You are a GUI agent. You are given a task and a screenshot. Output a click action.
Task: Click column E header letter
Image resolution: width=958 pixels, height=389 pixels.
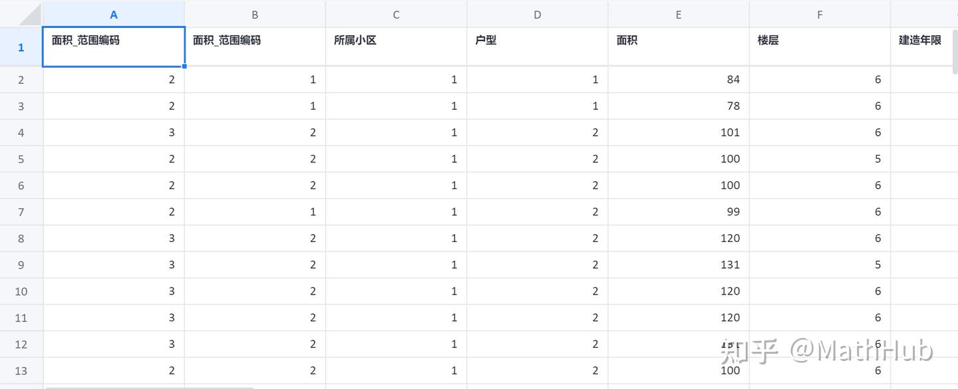678,15
